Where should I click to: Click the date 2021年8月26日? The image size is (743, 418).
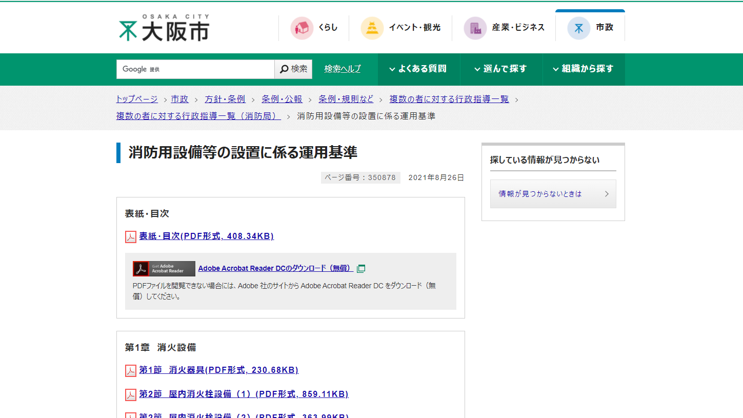click(x=436, y=177)
